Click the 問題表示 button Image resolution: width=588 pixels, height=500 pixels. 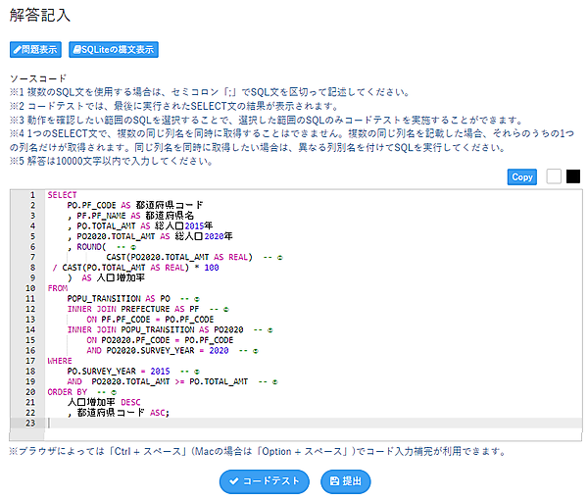pyautogui.click(x=36, y=49)
